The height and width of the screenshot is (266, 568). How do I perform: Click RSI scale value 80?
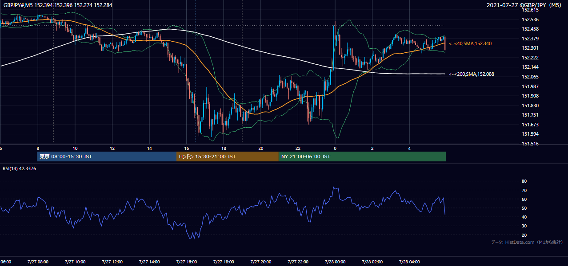pyautogui.click(x=524, y=181)
